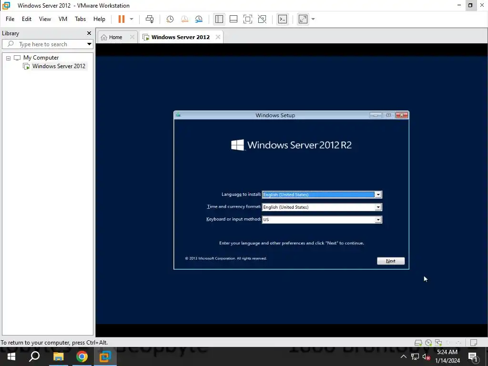Click the VMware title bar app icon
The height and width of the screenshot is (366, 488).
[6, 5]
